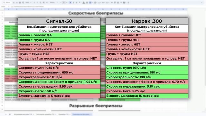Click Сигнал-50 'Комбинации выстрелов для убийства' header
The width and height of the screenshot is (206, 116).
(x=59, y=29)
